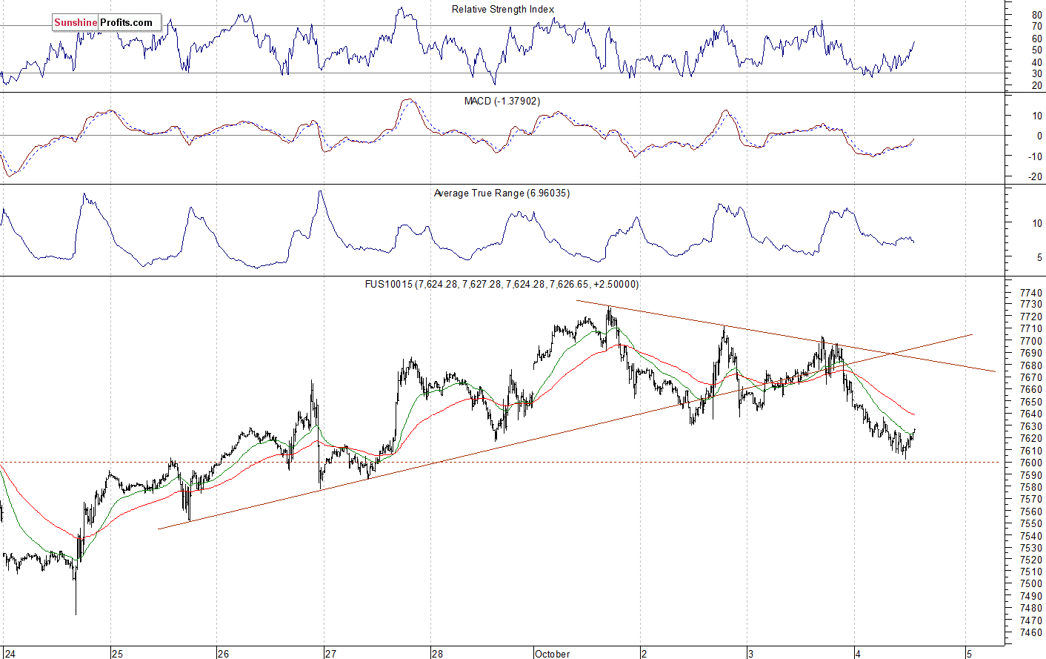
Task: Click the ATR axis value 5
Action: (1039, 257)
